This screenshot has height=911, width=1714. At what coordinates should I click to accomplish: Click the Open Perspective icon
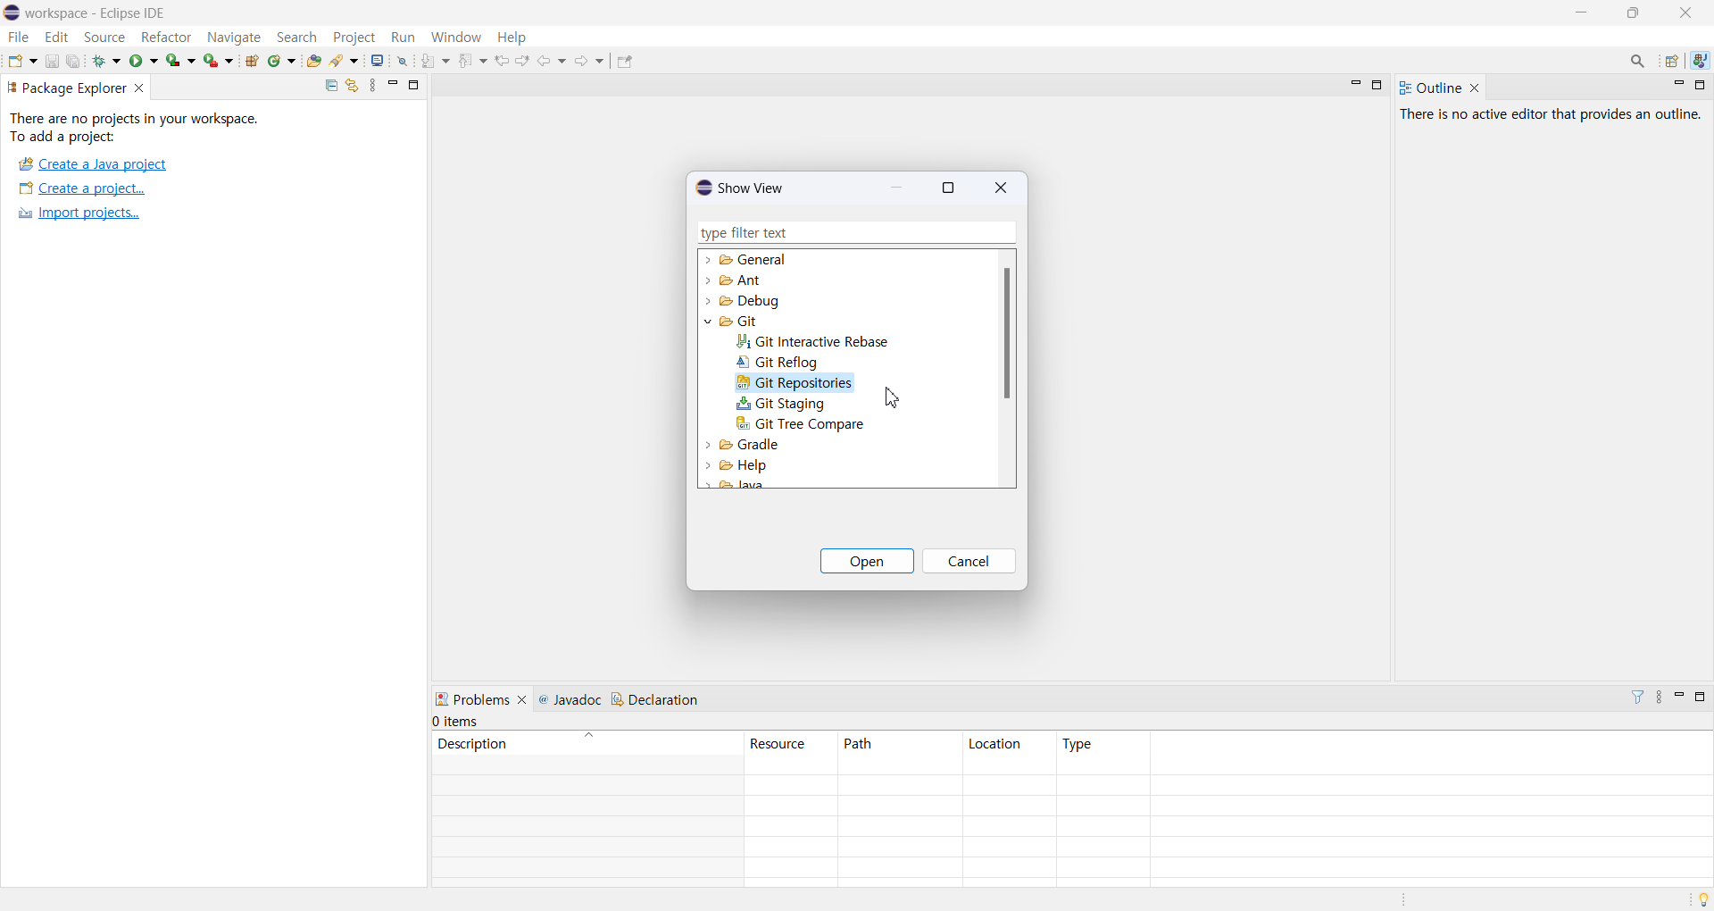1673,62
